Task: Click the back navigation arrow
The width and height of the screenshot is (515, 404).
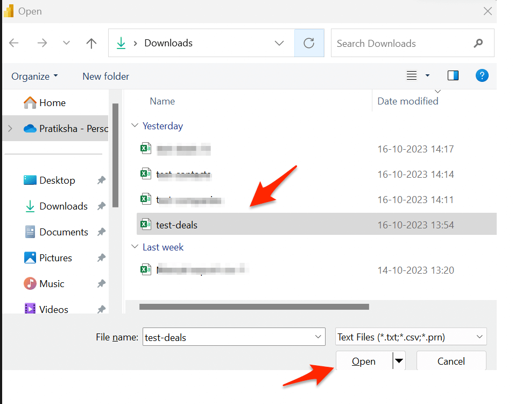Action: coord(14,43)
